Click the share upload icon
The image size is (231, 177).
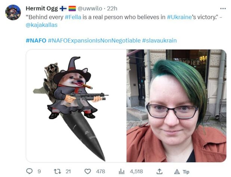(159, 171)
